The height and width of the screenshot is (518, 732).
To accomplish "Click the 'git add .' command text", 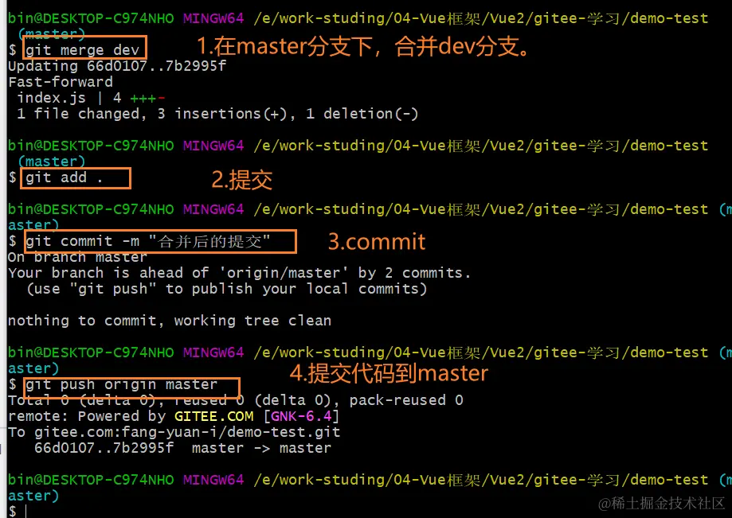I will click(x=64, y=177).
